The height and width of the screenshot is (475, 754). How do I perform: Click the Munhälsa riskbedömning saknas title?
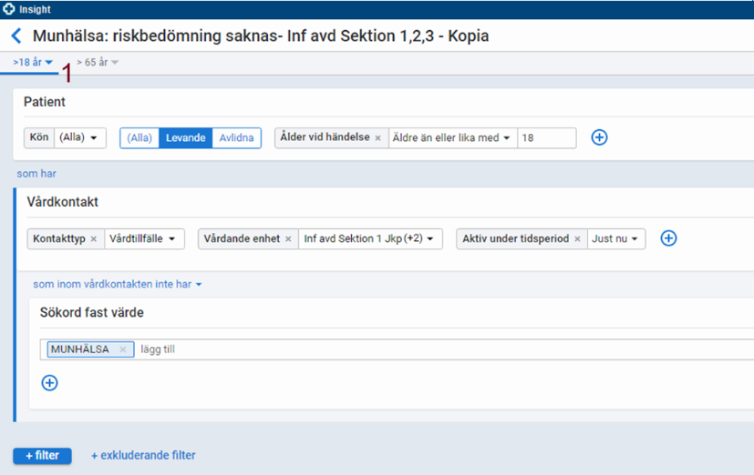pyautogui.click(x=261, y=36)
